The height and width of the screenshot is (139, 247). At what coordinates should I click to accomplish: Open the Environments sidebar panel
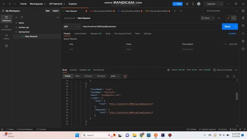click(6, 28)
